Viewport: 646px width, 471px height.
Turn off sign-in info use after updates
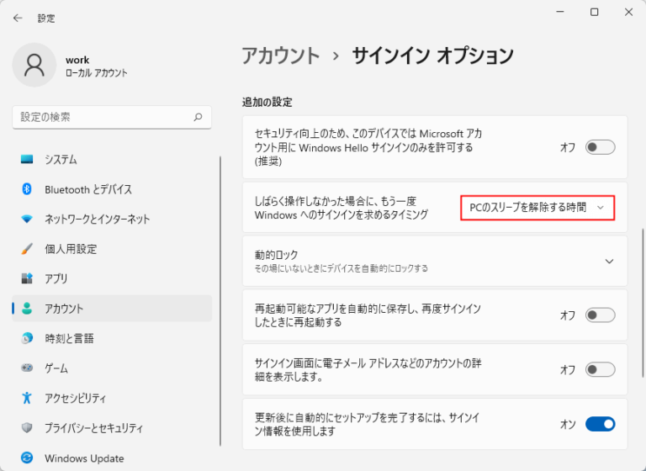[600, 424]
